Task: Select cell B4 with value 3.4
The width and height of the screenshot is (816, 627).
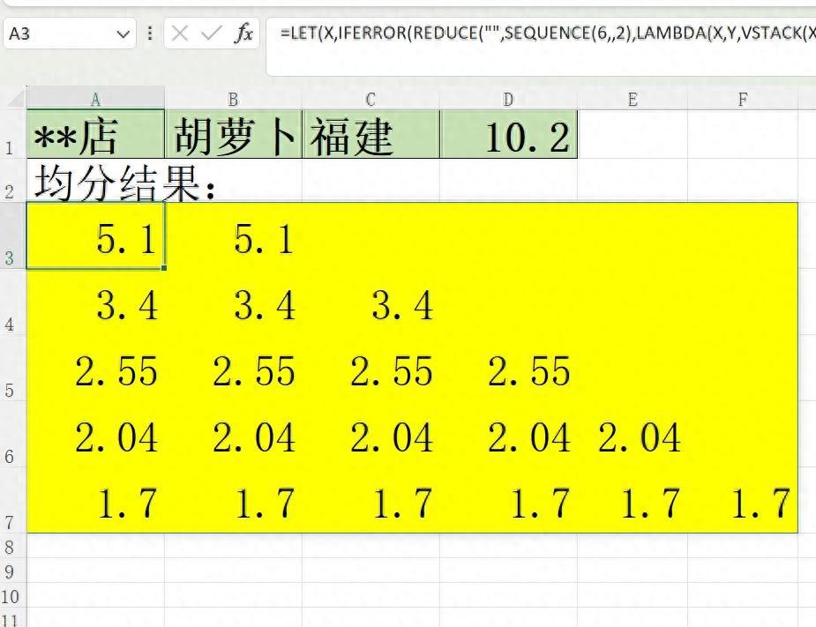Action: (x=233, y=302)
